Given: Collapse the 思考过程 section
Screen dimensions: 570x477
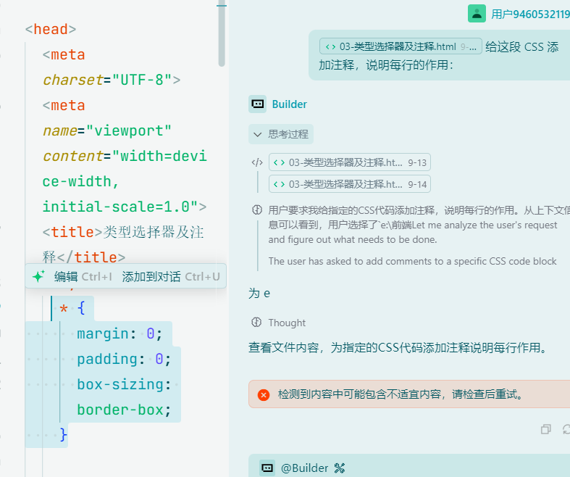Looking at the screenshot, I should (x=281, y=134).
